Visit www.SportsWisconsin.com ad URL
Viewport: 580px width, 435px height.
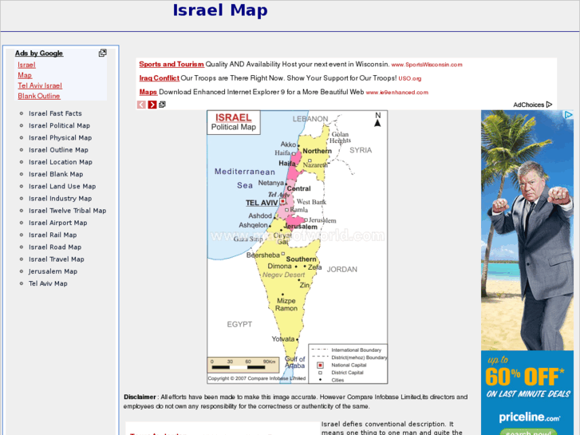427,65
